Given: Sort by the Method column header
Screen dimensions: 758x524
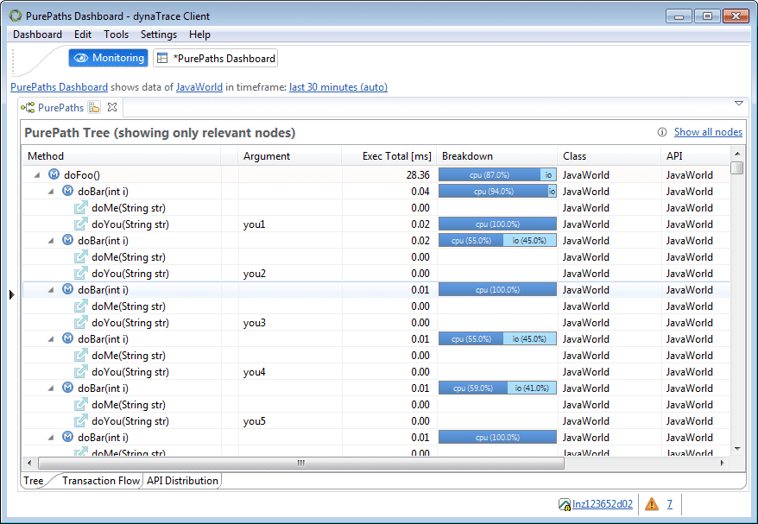Looking at the screenshot, I should click(121, 156).
